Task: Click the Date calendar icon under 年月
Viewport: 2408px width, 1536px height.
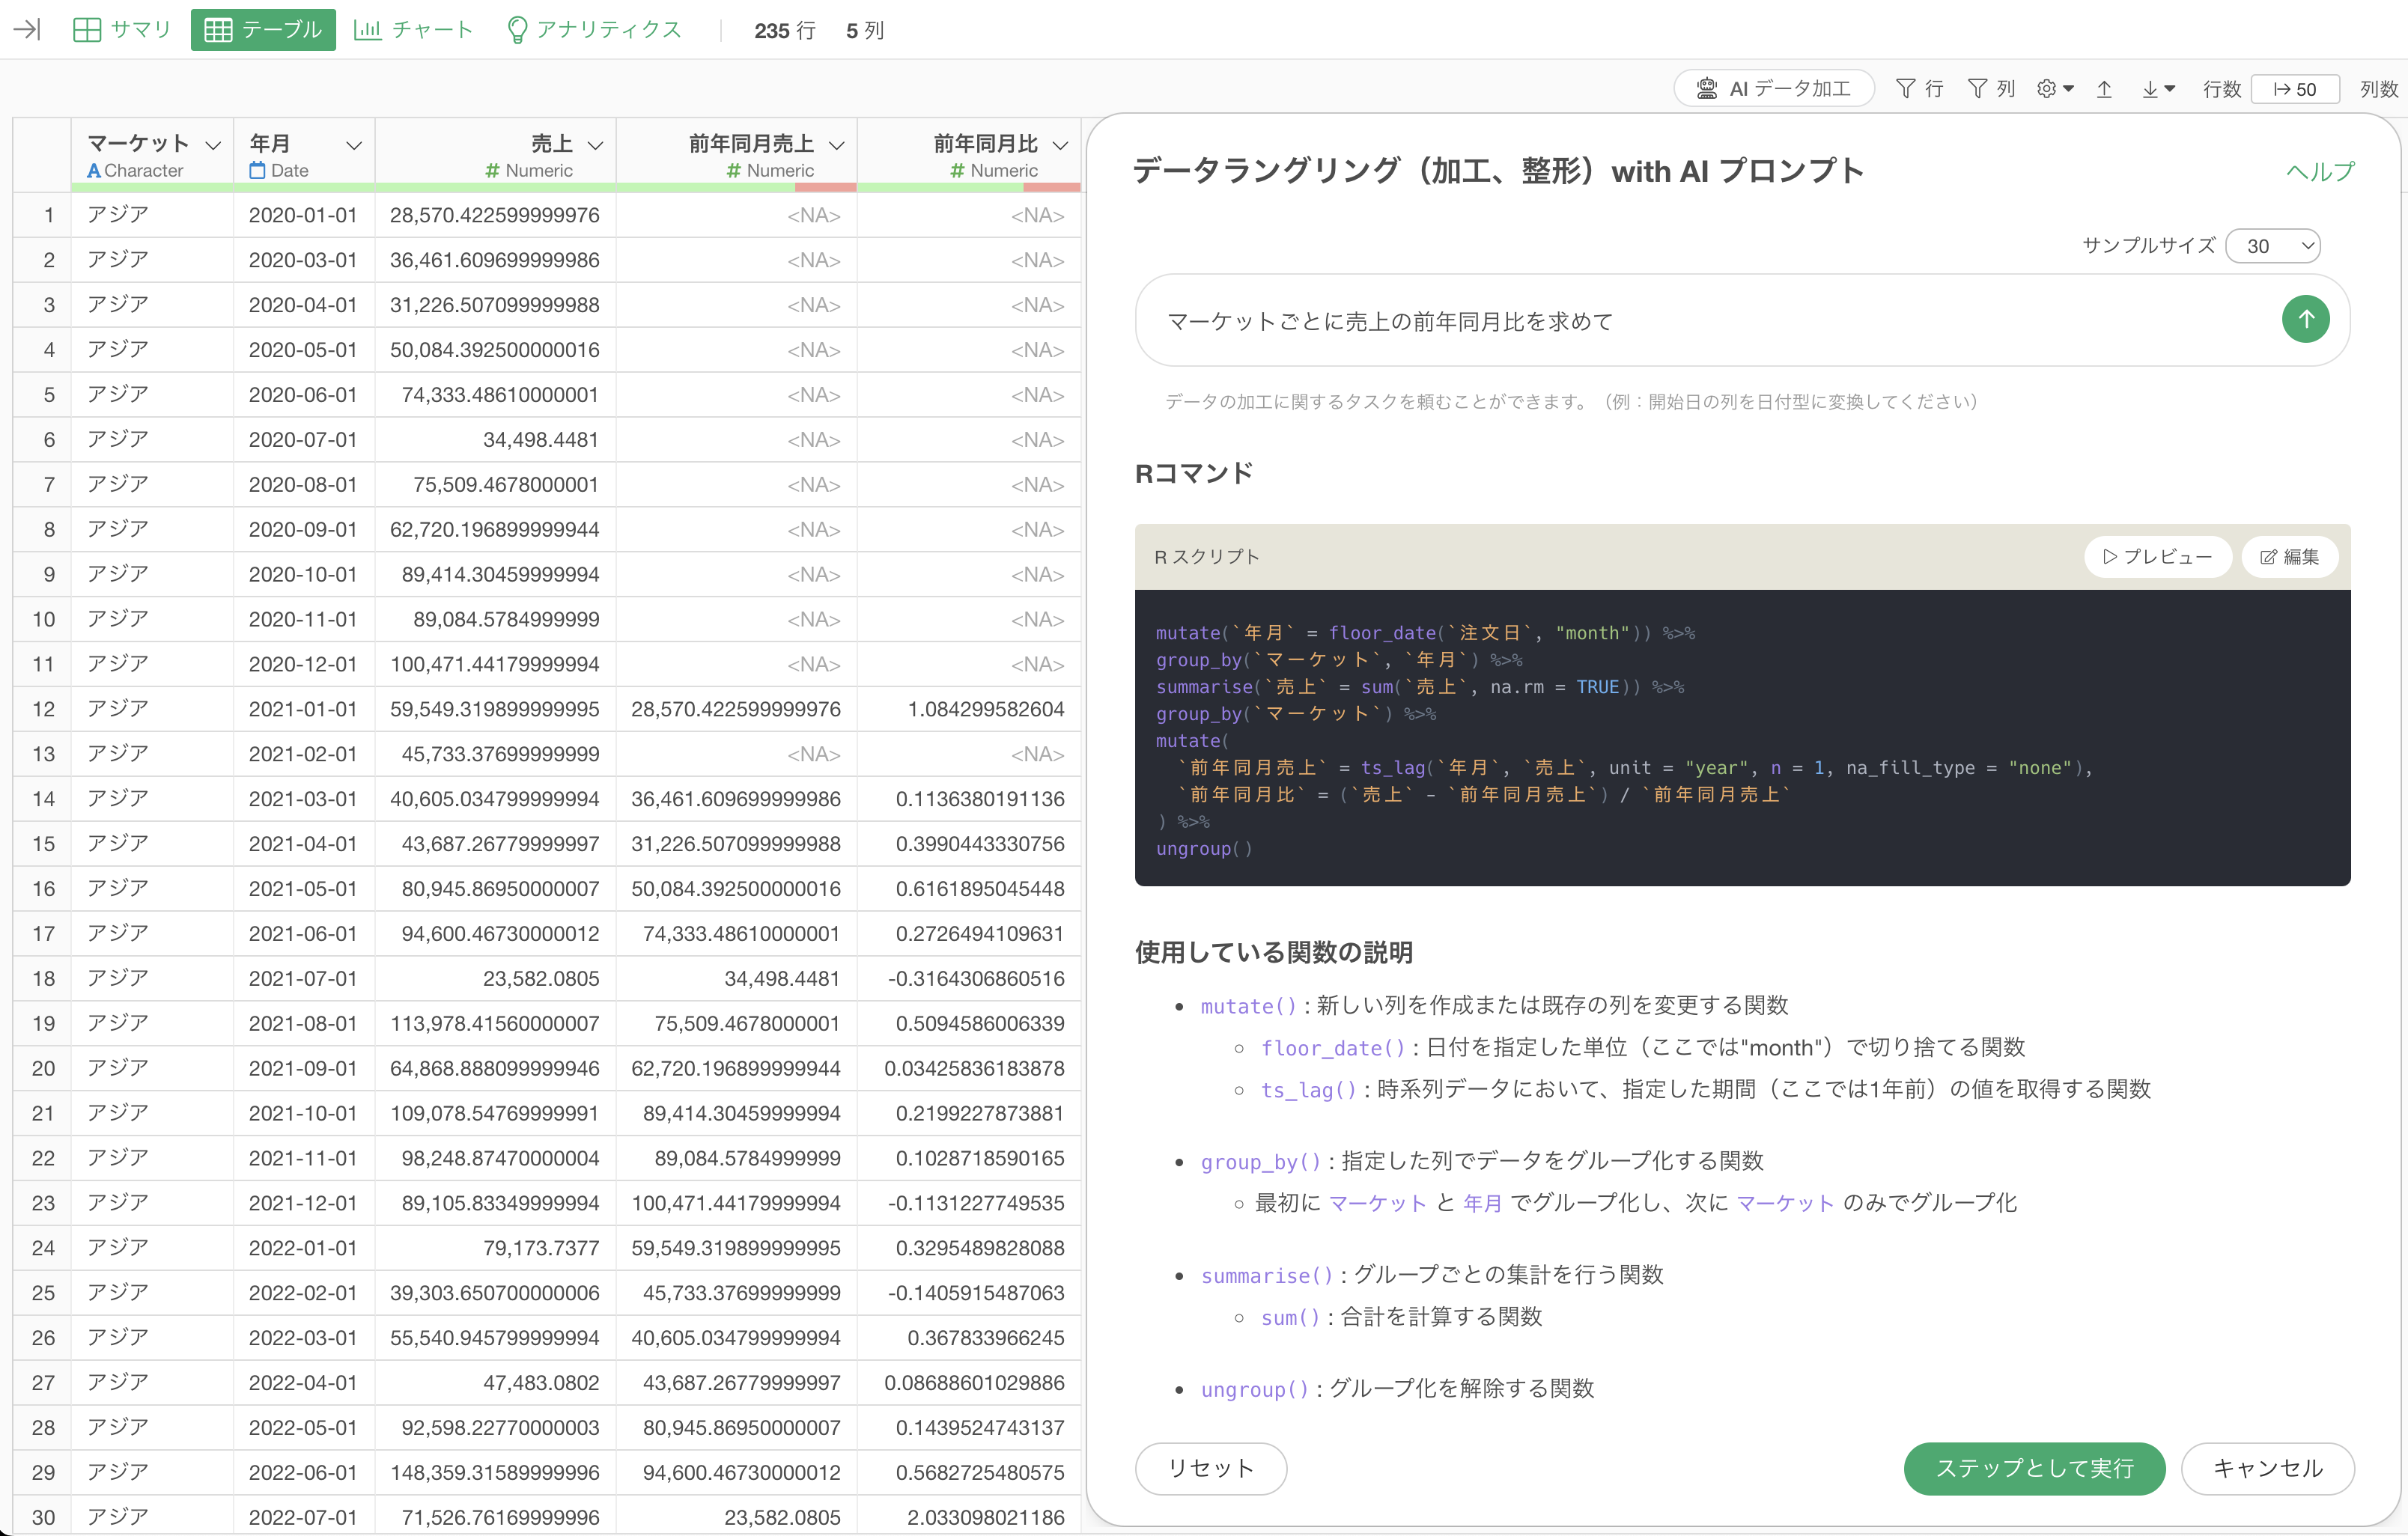Action: [x=257, y=171]
